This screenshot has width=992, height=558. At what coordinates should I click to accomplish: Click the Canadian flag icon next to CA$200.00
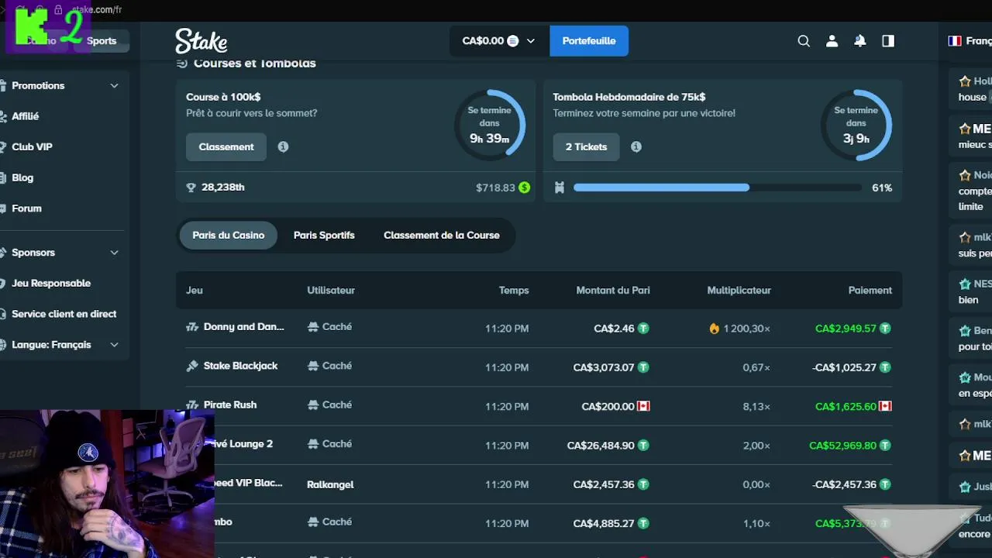pos(643,406)
